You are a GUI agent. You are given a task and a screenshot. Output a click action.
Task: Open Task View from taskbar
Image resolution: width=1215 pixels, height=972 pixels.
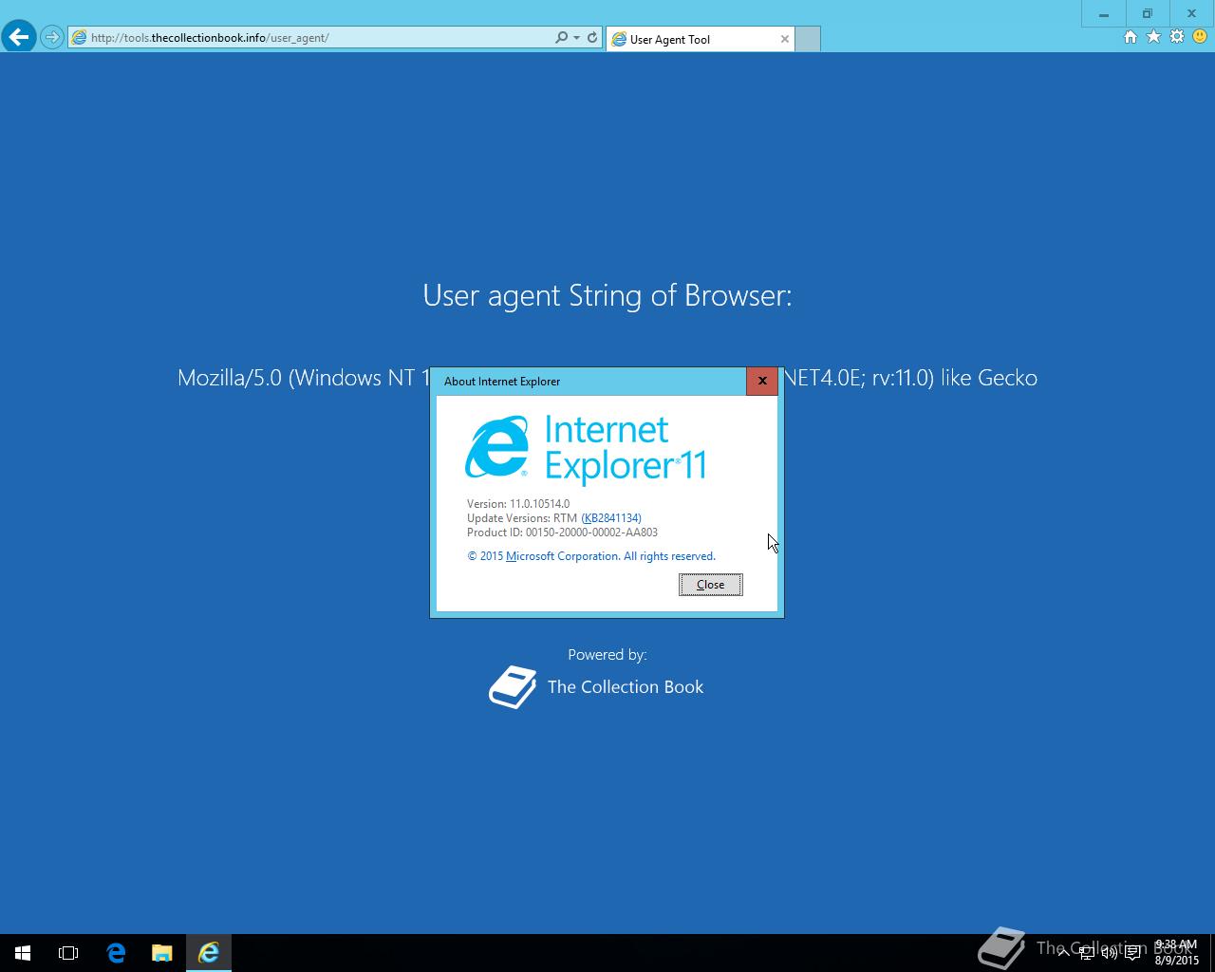68,953
